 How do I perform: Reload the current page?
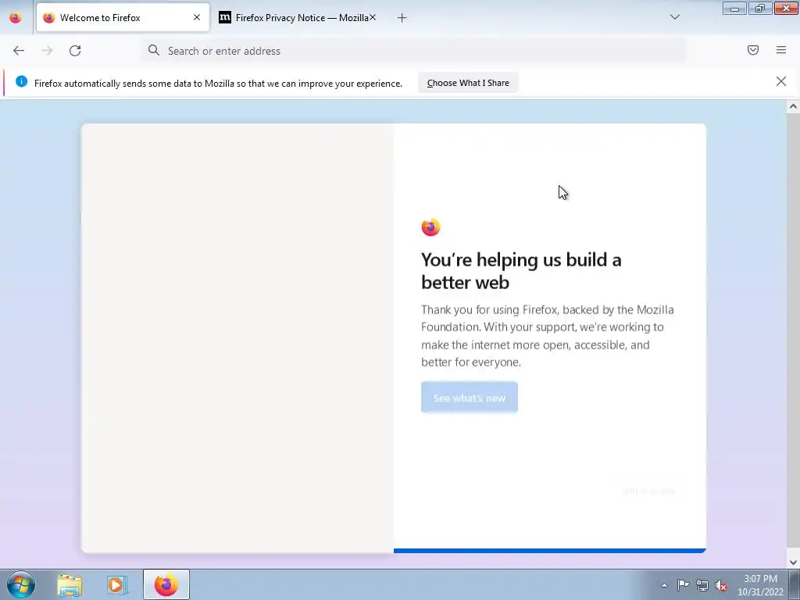pos(75,51)
